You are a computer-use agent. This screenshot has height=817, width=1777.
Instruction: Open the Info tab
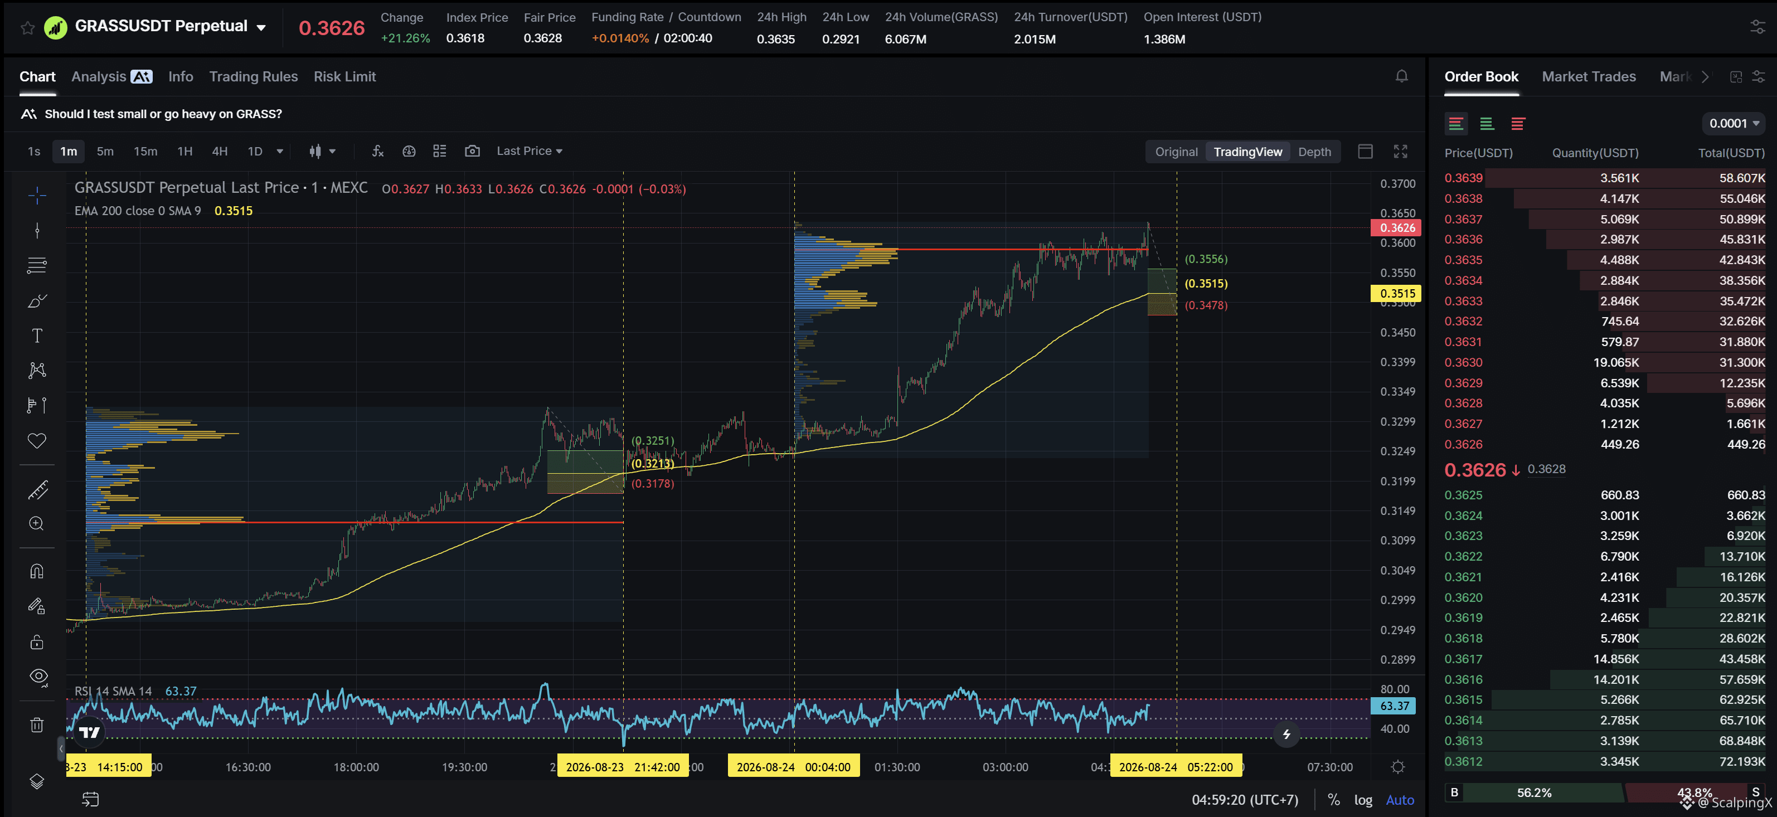[x=181, y=76]
